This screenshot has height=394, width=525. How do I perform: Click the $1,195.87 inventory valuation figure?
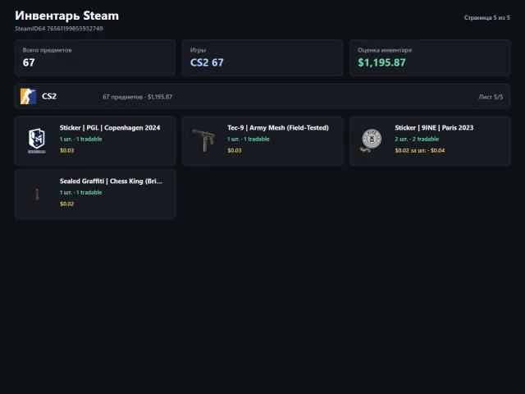pyautogui.click(x=381, y=62)
